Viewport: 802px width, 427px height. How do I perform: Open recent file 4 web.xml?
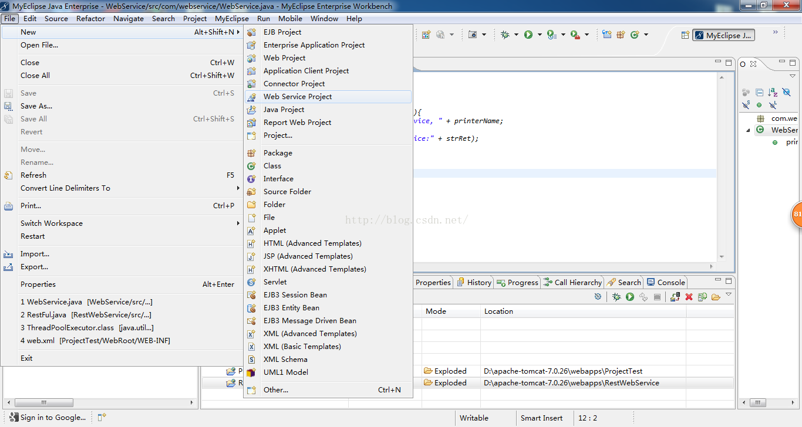click(122, 341)
